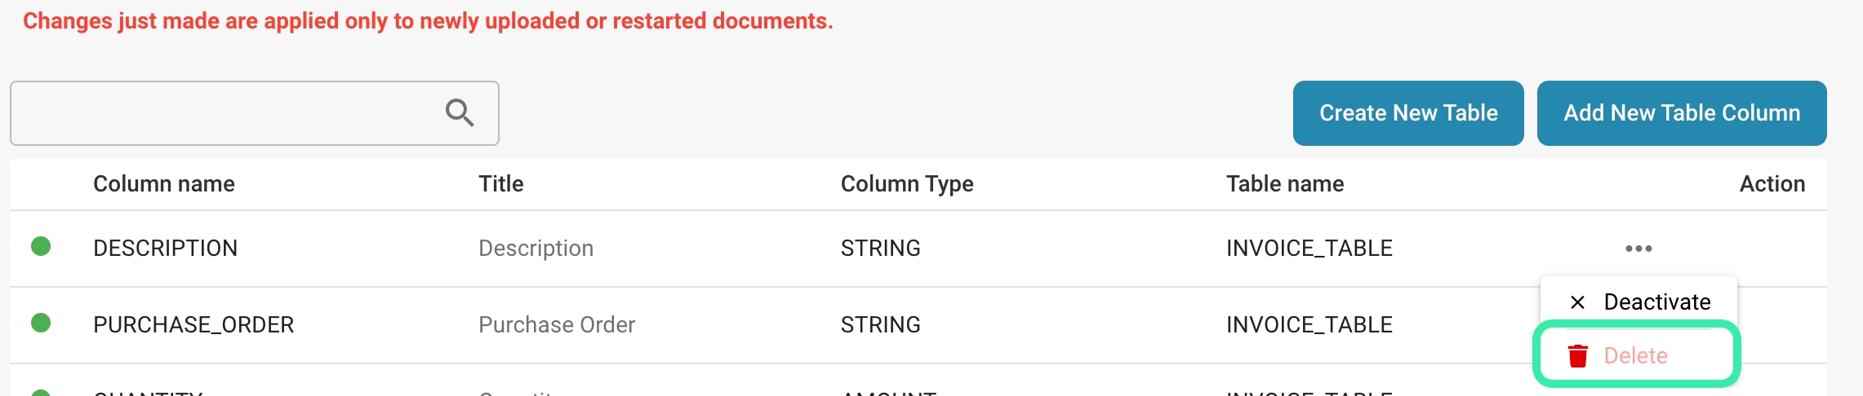
Task: Click the X icon beside Deactivate
Action: [x=1577, y=302]
